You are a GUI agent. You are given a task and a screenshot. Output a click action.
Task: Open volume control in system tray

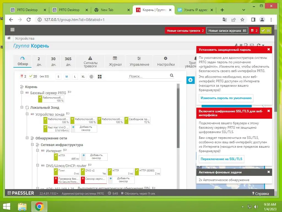(x=256, y=207)
